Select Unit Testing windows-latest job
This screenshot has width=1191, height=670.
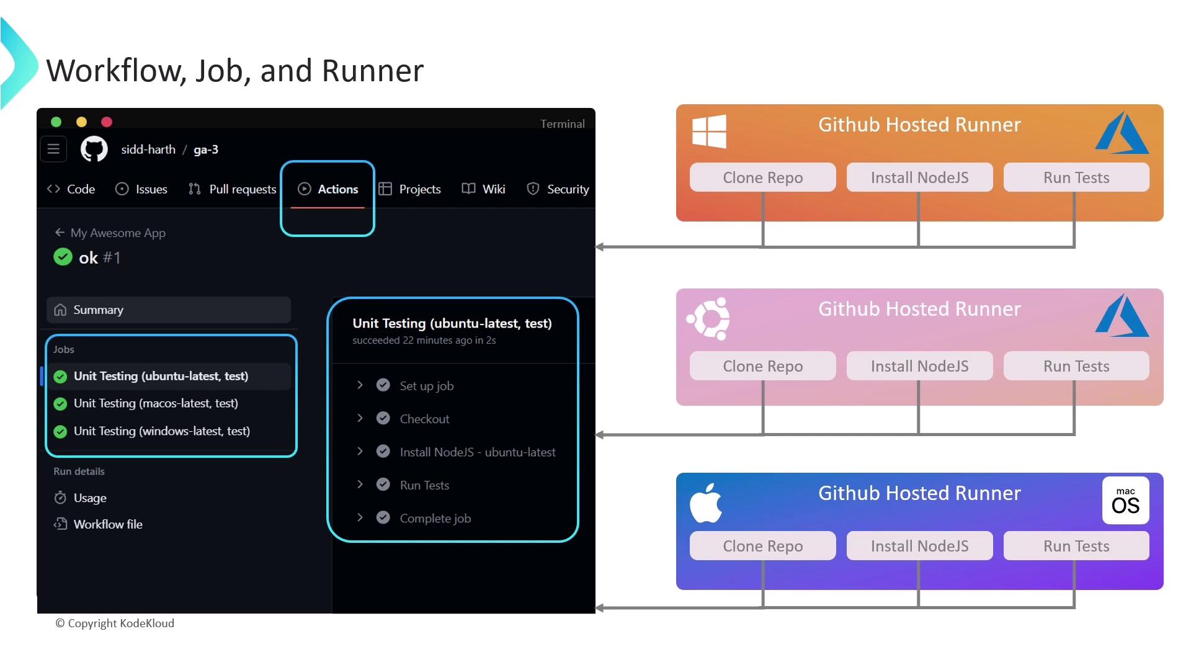[x=161, y=431]
